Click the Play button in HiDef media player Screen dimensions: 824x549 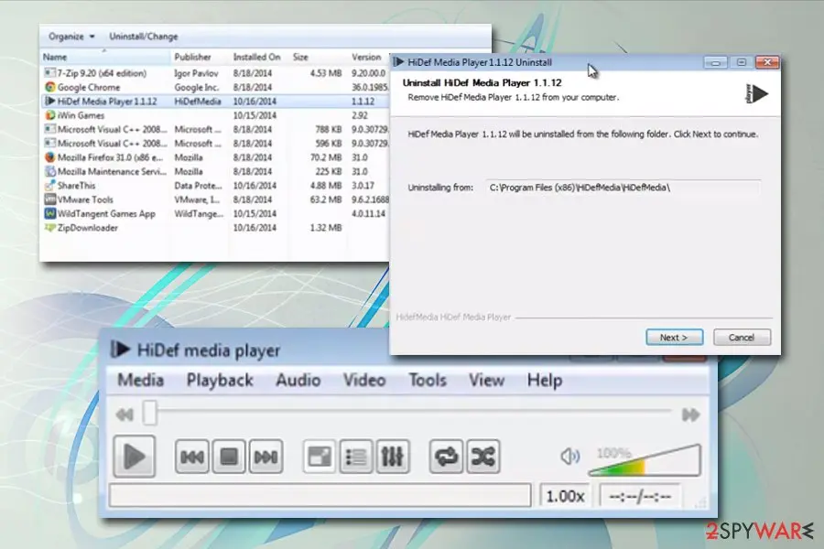135,456
